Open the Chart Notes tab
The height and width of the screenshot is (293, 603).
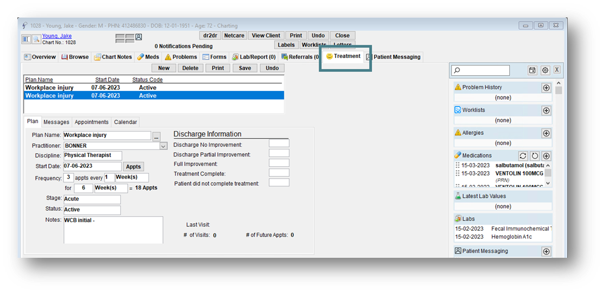[113, 57]
